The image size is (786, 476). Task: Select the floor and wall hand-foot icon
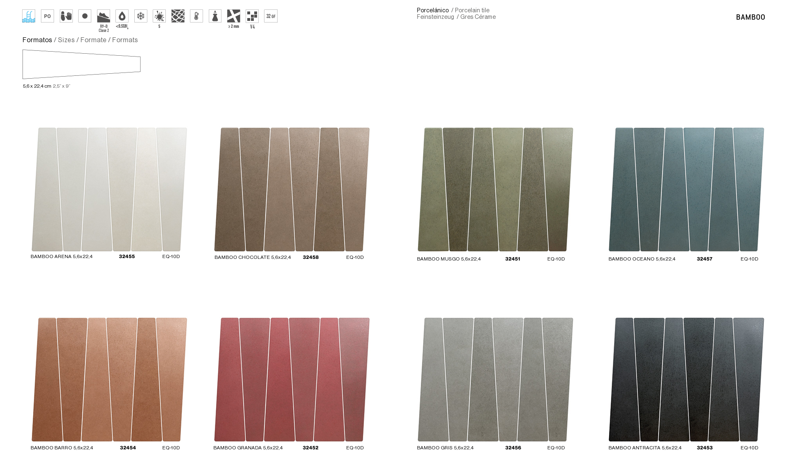coord(66,16)
